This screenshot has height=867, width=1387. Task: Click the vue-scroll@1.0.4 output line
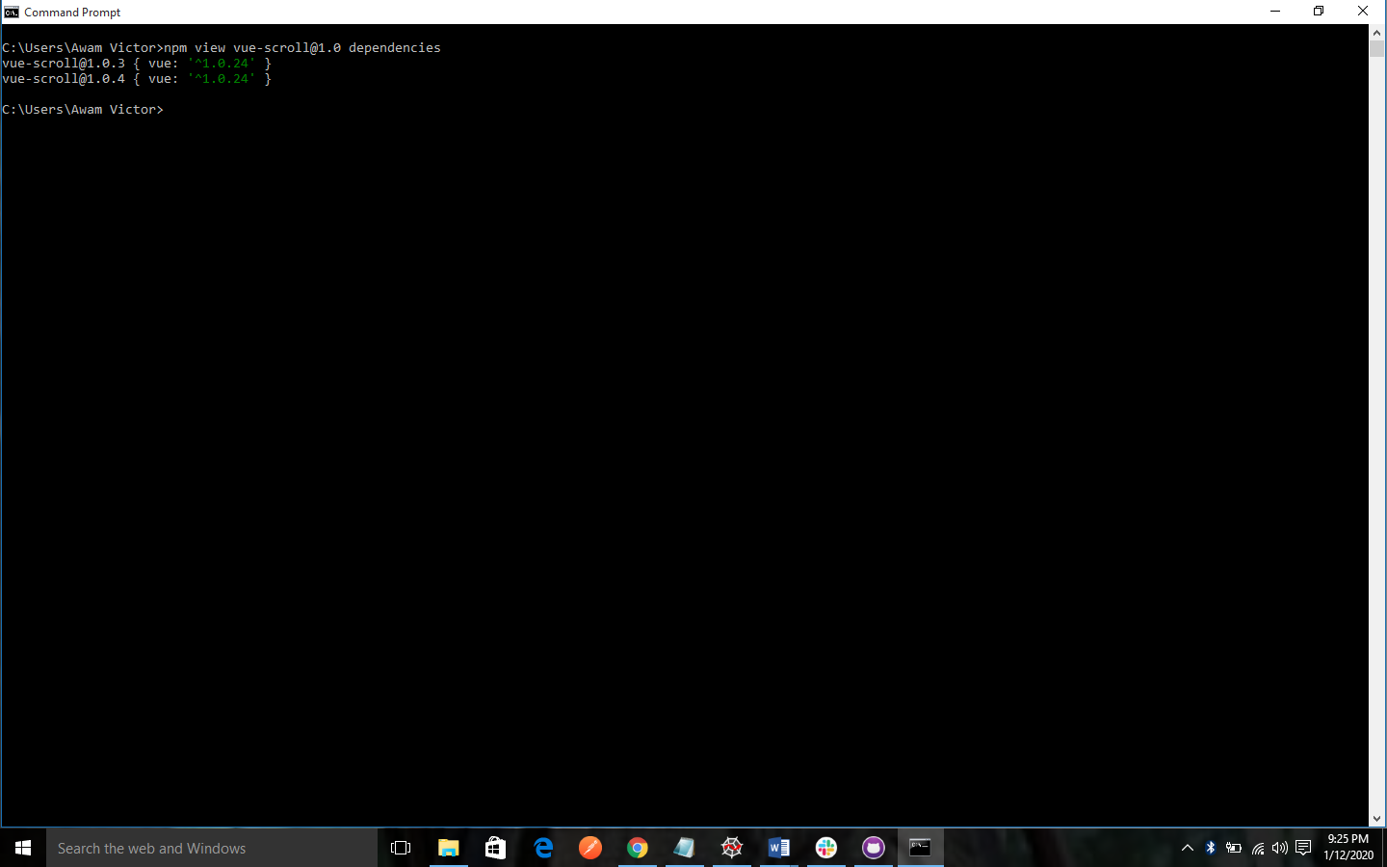click(137, 78)
